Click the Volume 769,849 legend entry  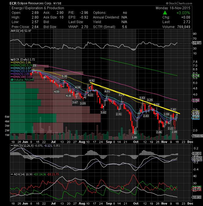pos(22,80)
